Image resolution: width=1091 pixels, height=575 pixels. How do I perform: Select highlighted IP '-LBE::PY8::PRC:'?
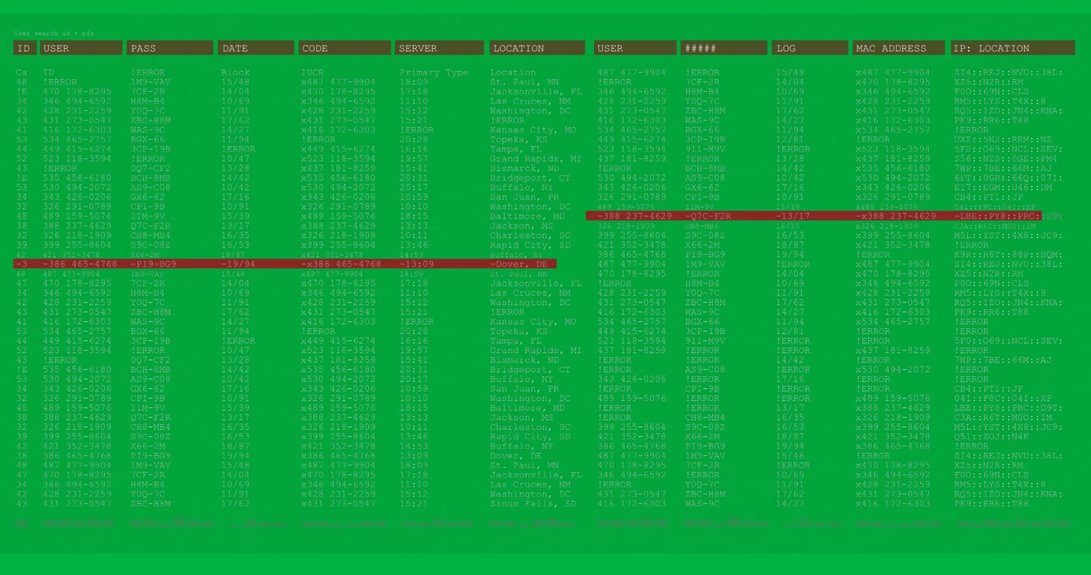(x=998, y=216)
